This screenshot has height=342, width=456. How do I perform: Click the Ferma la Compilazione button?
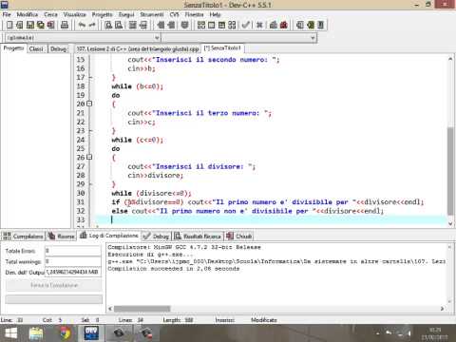point(54,285)
